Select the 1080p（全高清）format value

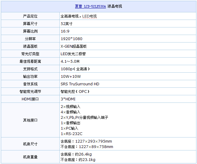click(x=75, y=69)
